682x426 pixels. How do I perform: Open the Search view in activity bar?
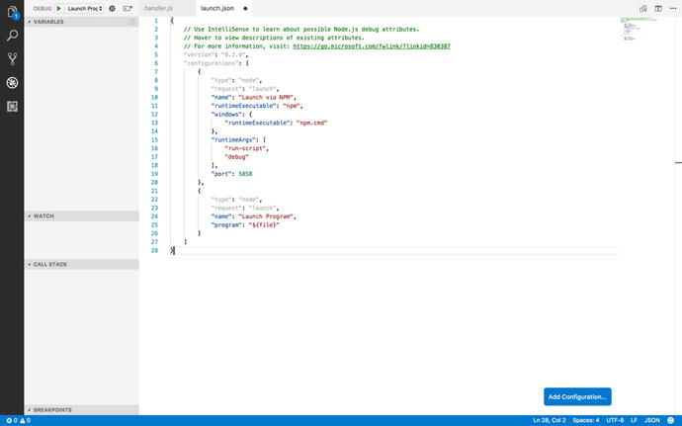(12, 36)
